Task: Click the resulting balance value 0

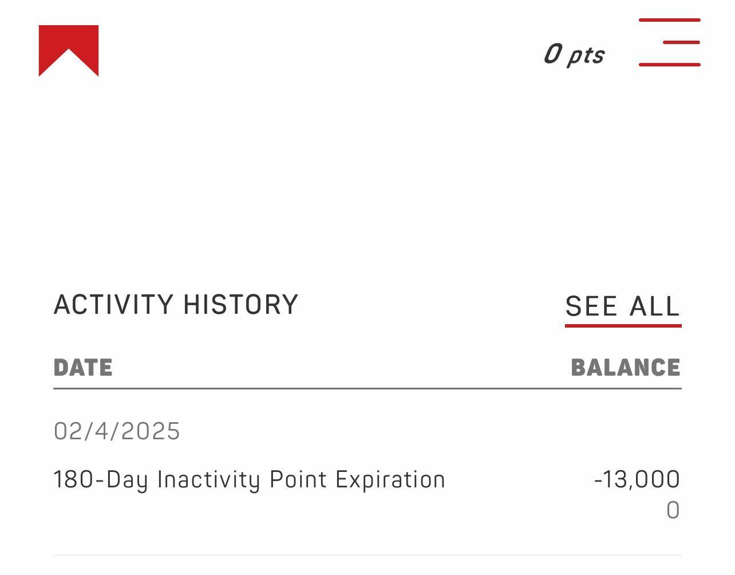Action: (x=673, y=510)
